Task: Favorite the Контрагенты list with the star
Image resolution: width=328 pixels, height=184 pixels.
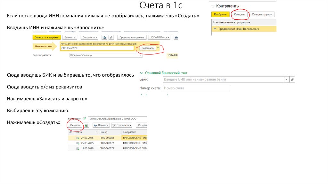Action: pos(213,6)
